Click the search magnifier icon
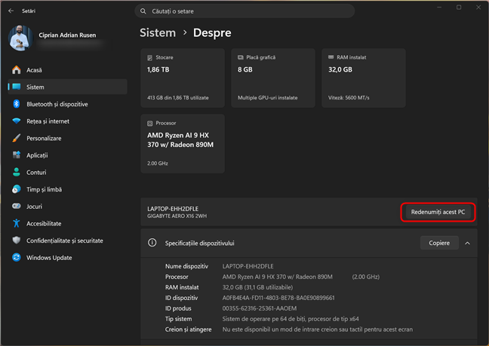Viewport: 489px width, 346px height. pos(143,11)
